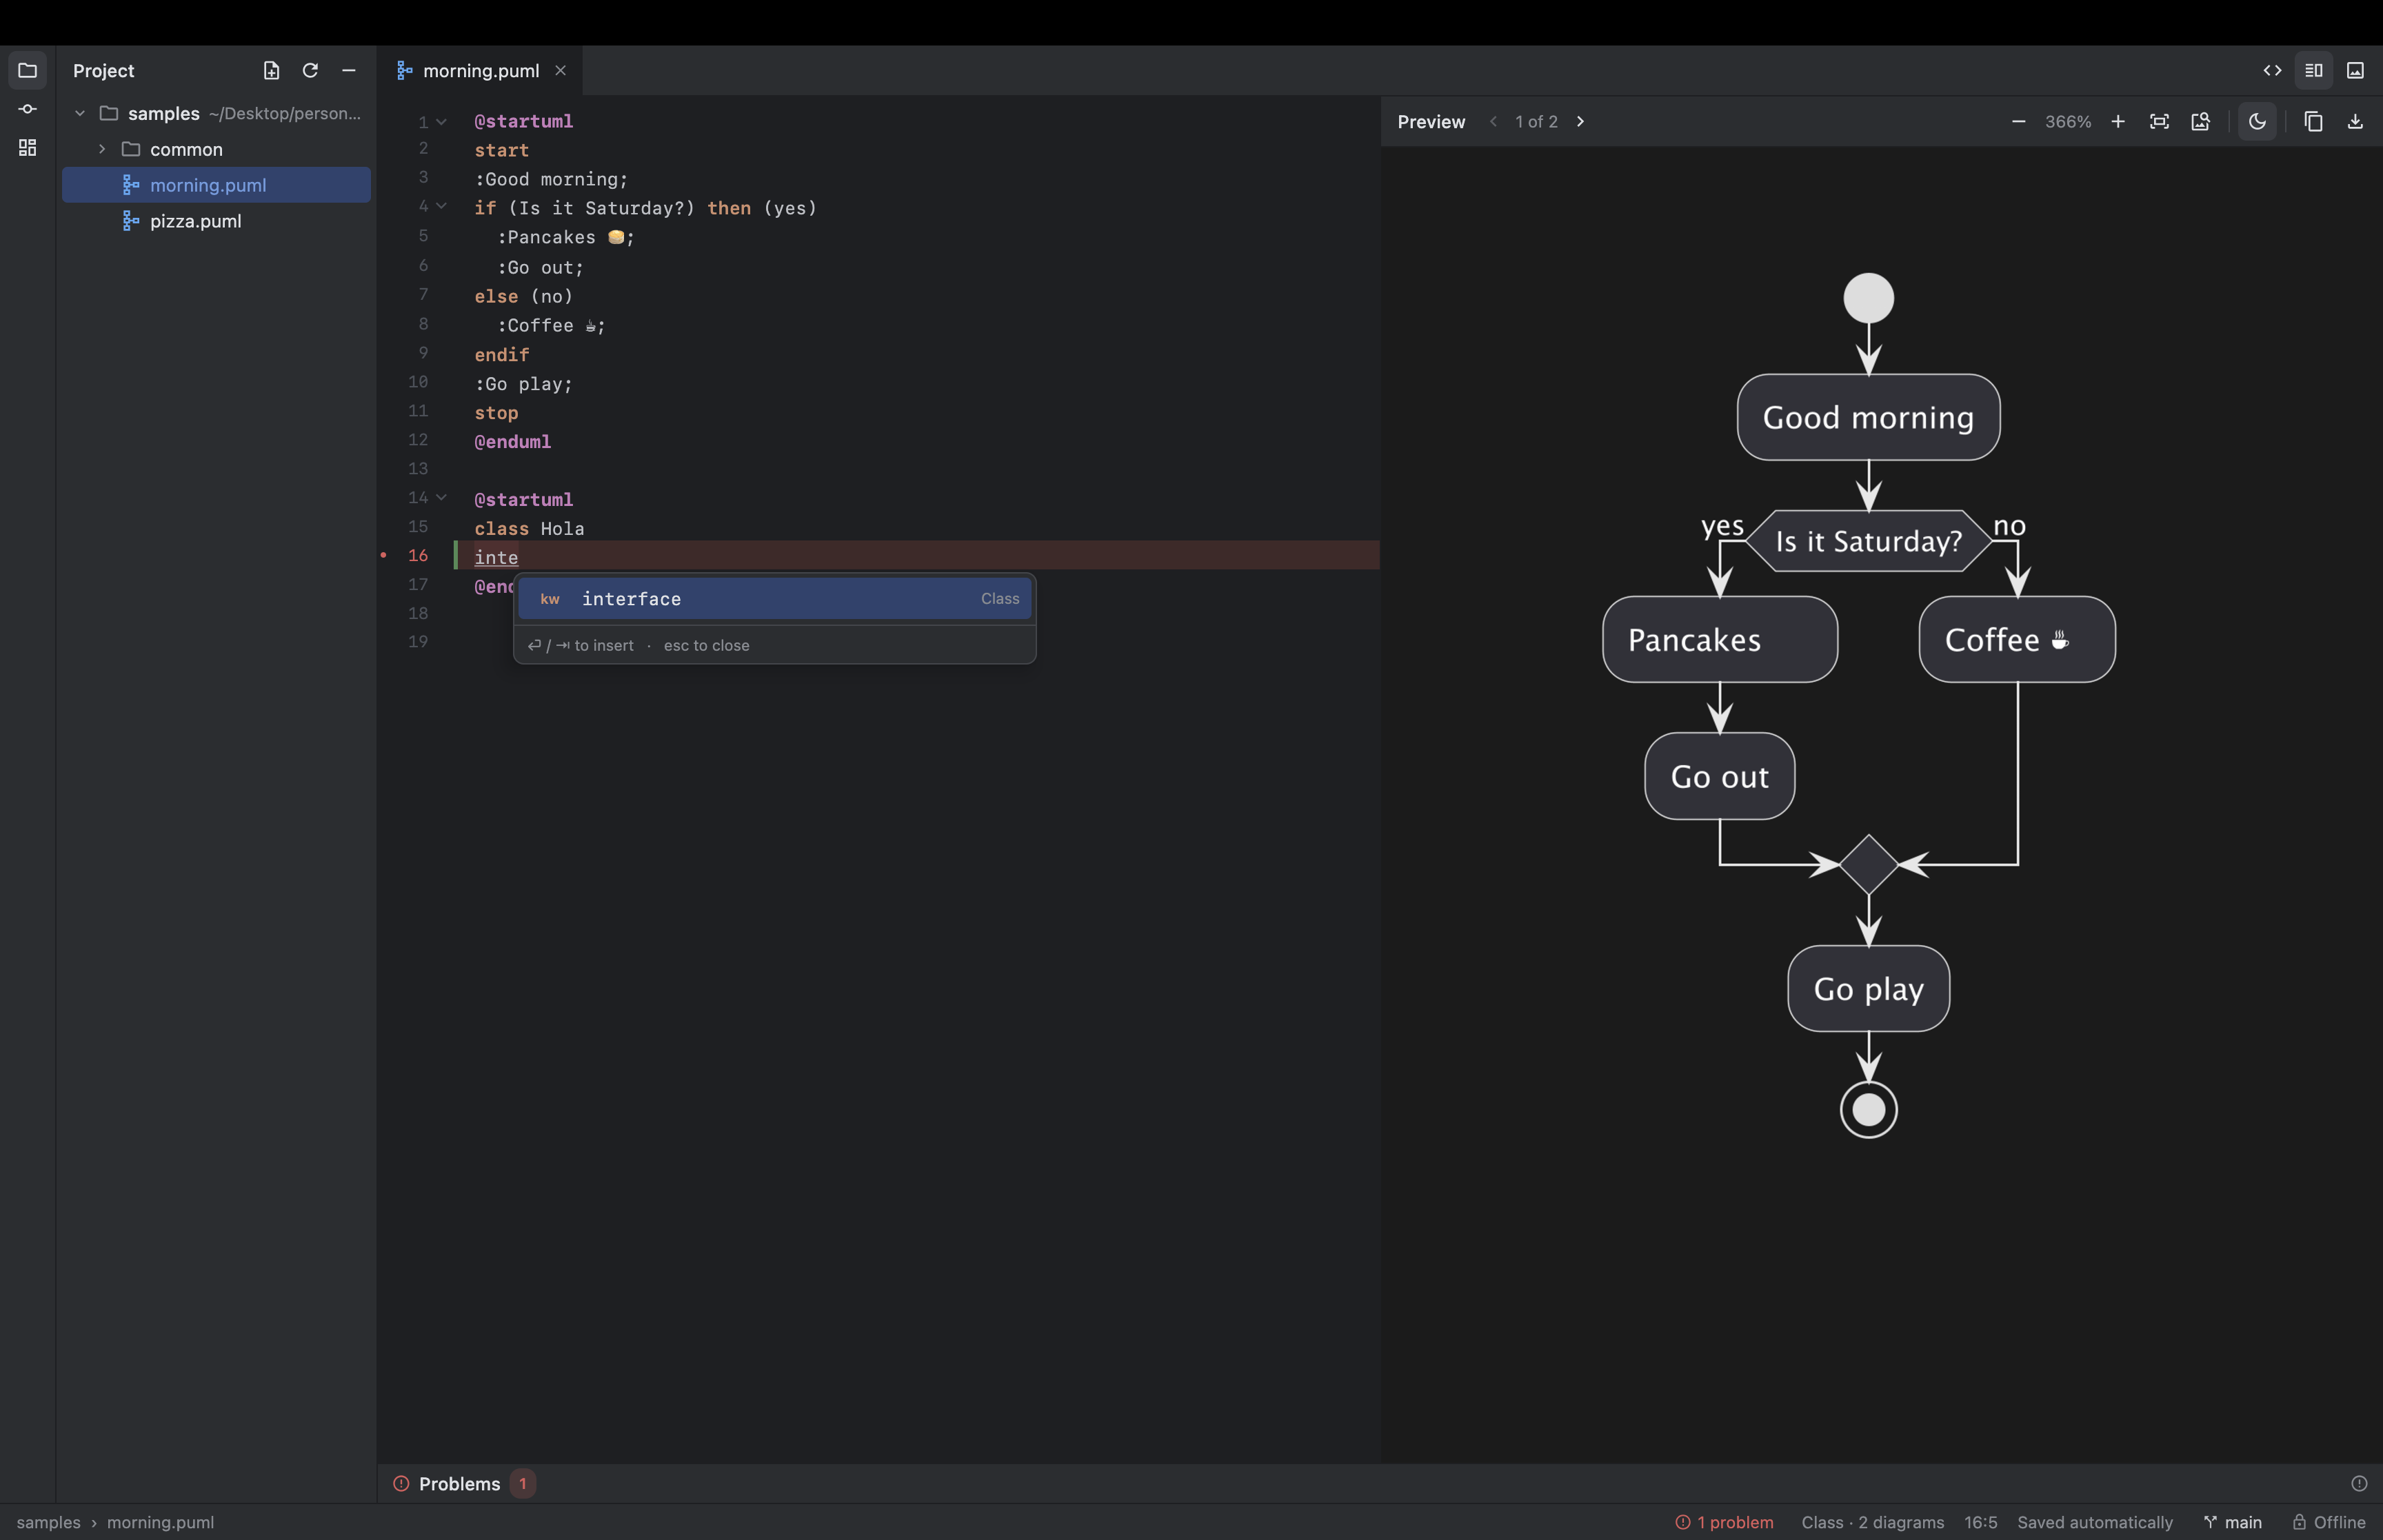This screenshot has width=2383, height=1540.
Task: Click the Project panel title
Action: pyautogui.click(x=103, y=70)
